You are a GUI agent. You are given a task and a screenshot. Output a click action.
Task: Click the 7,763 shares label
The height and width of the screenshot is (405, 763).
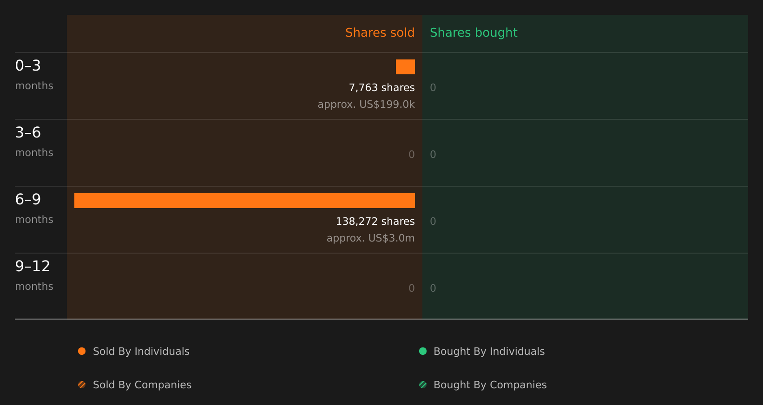tap(381, 87)
